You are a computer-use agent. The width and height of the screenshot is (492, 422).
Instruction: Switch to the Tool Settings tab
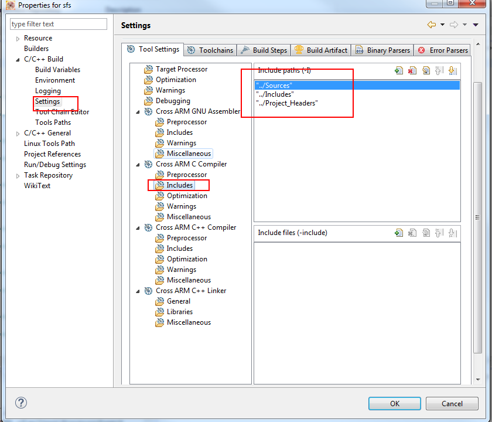(153, 49)
